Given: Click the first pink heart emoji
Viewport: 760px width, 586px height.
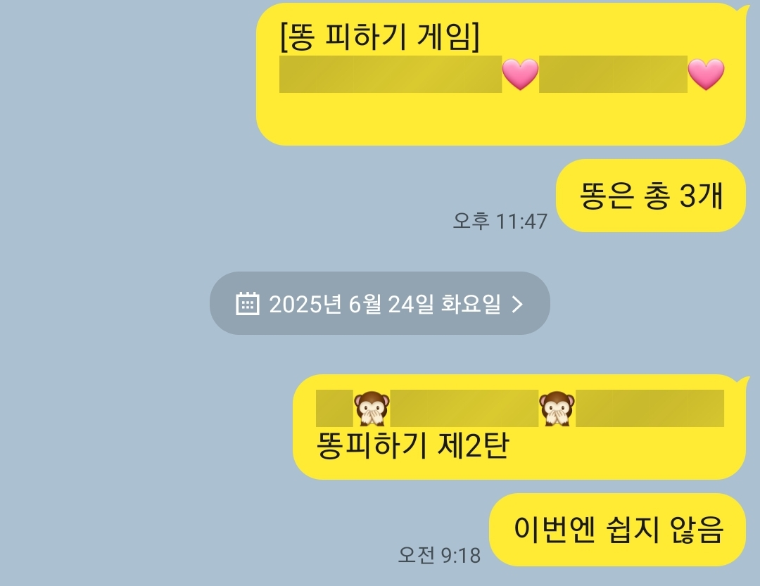Looking at the screenshot, I should (x=520, y=74).
